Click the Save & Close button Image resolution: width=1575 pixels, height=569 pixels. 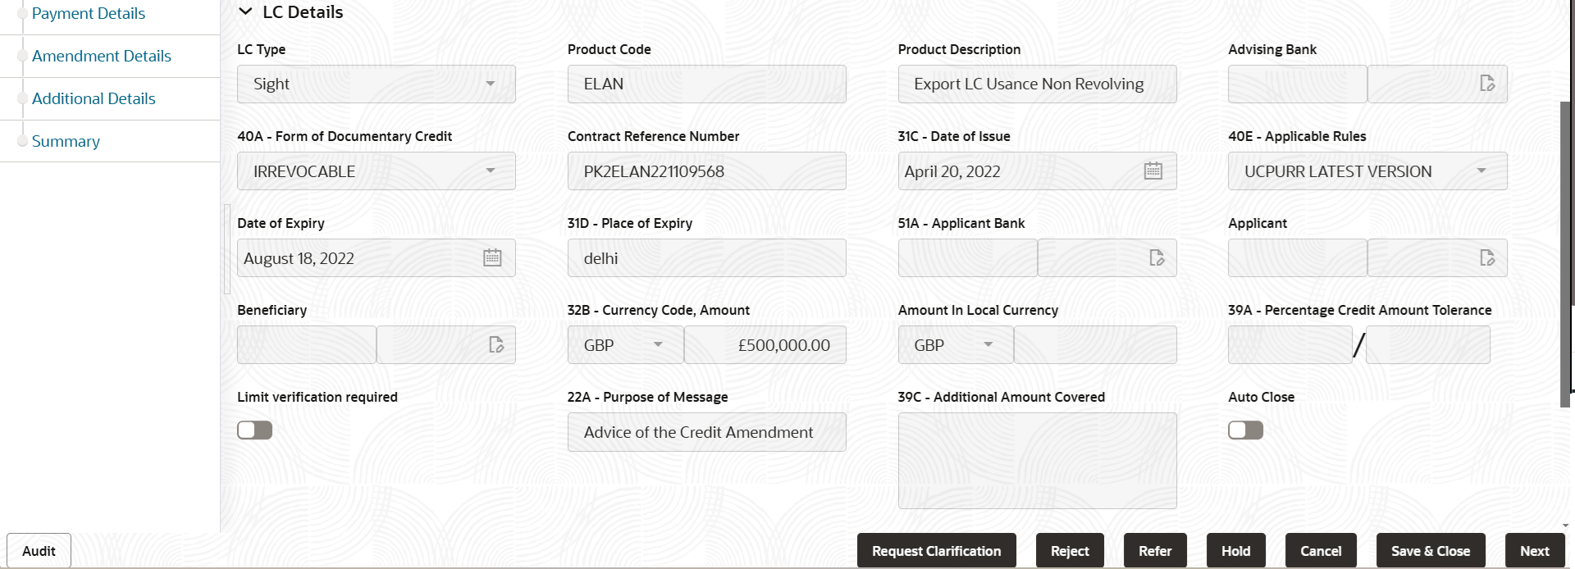click(1431, 550)
